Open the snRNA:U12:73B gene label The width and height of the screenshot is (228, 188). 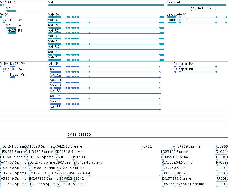click(x=203, y=8)
